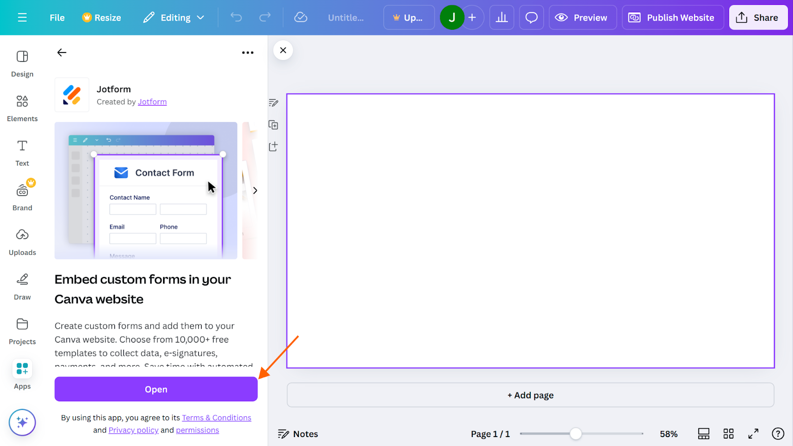Select the Text tool in sidebar
Image resolution: width=793 pixels, height=446 pixels.
pyautogui.click(x=22, y=152)
